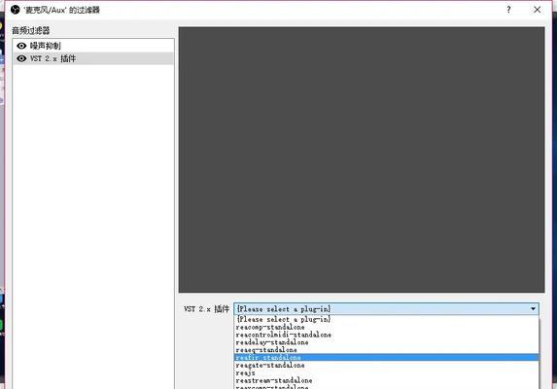Viewport: 557px width, 389px height.
Task: Click the gray filter preview area
Action: pos(362,159)
